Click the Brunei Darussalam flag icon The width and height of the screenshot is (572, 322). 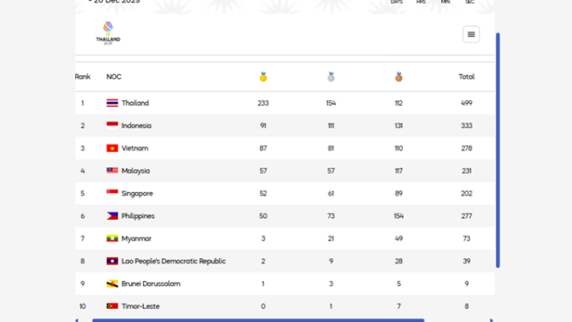tap(112, 284)
